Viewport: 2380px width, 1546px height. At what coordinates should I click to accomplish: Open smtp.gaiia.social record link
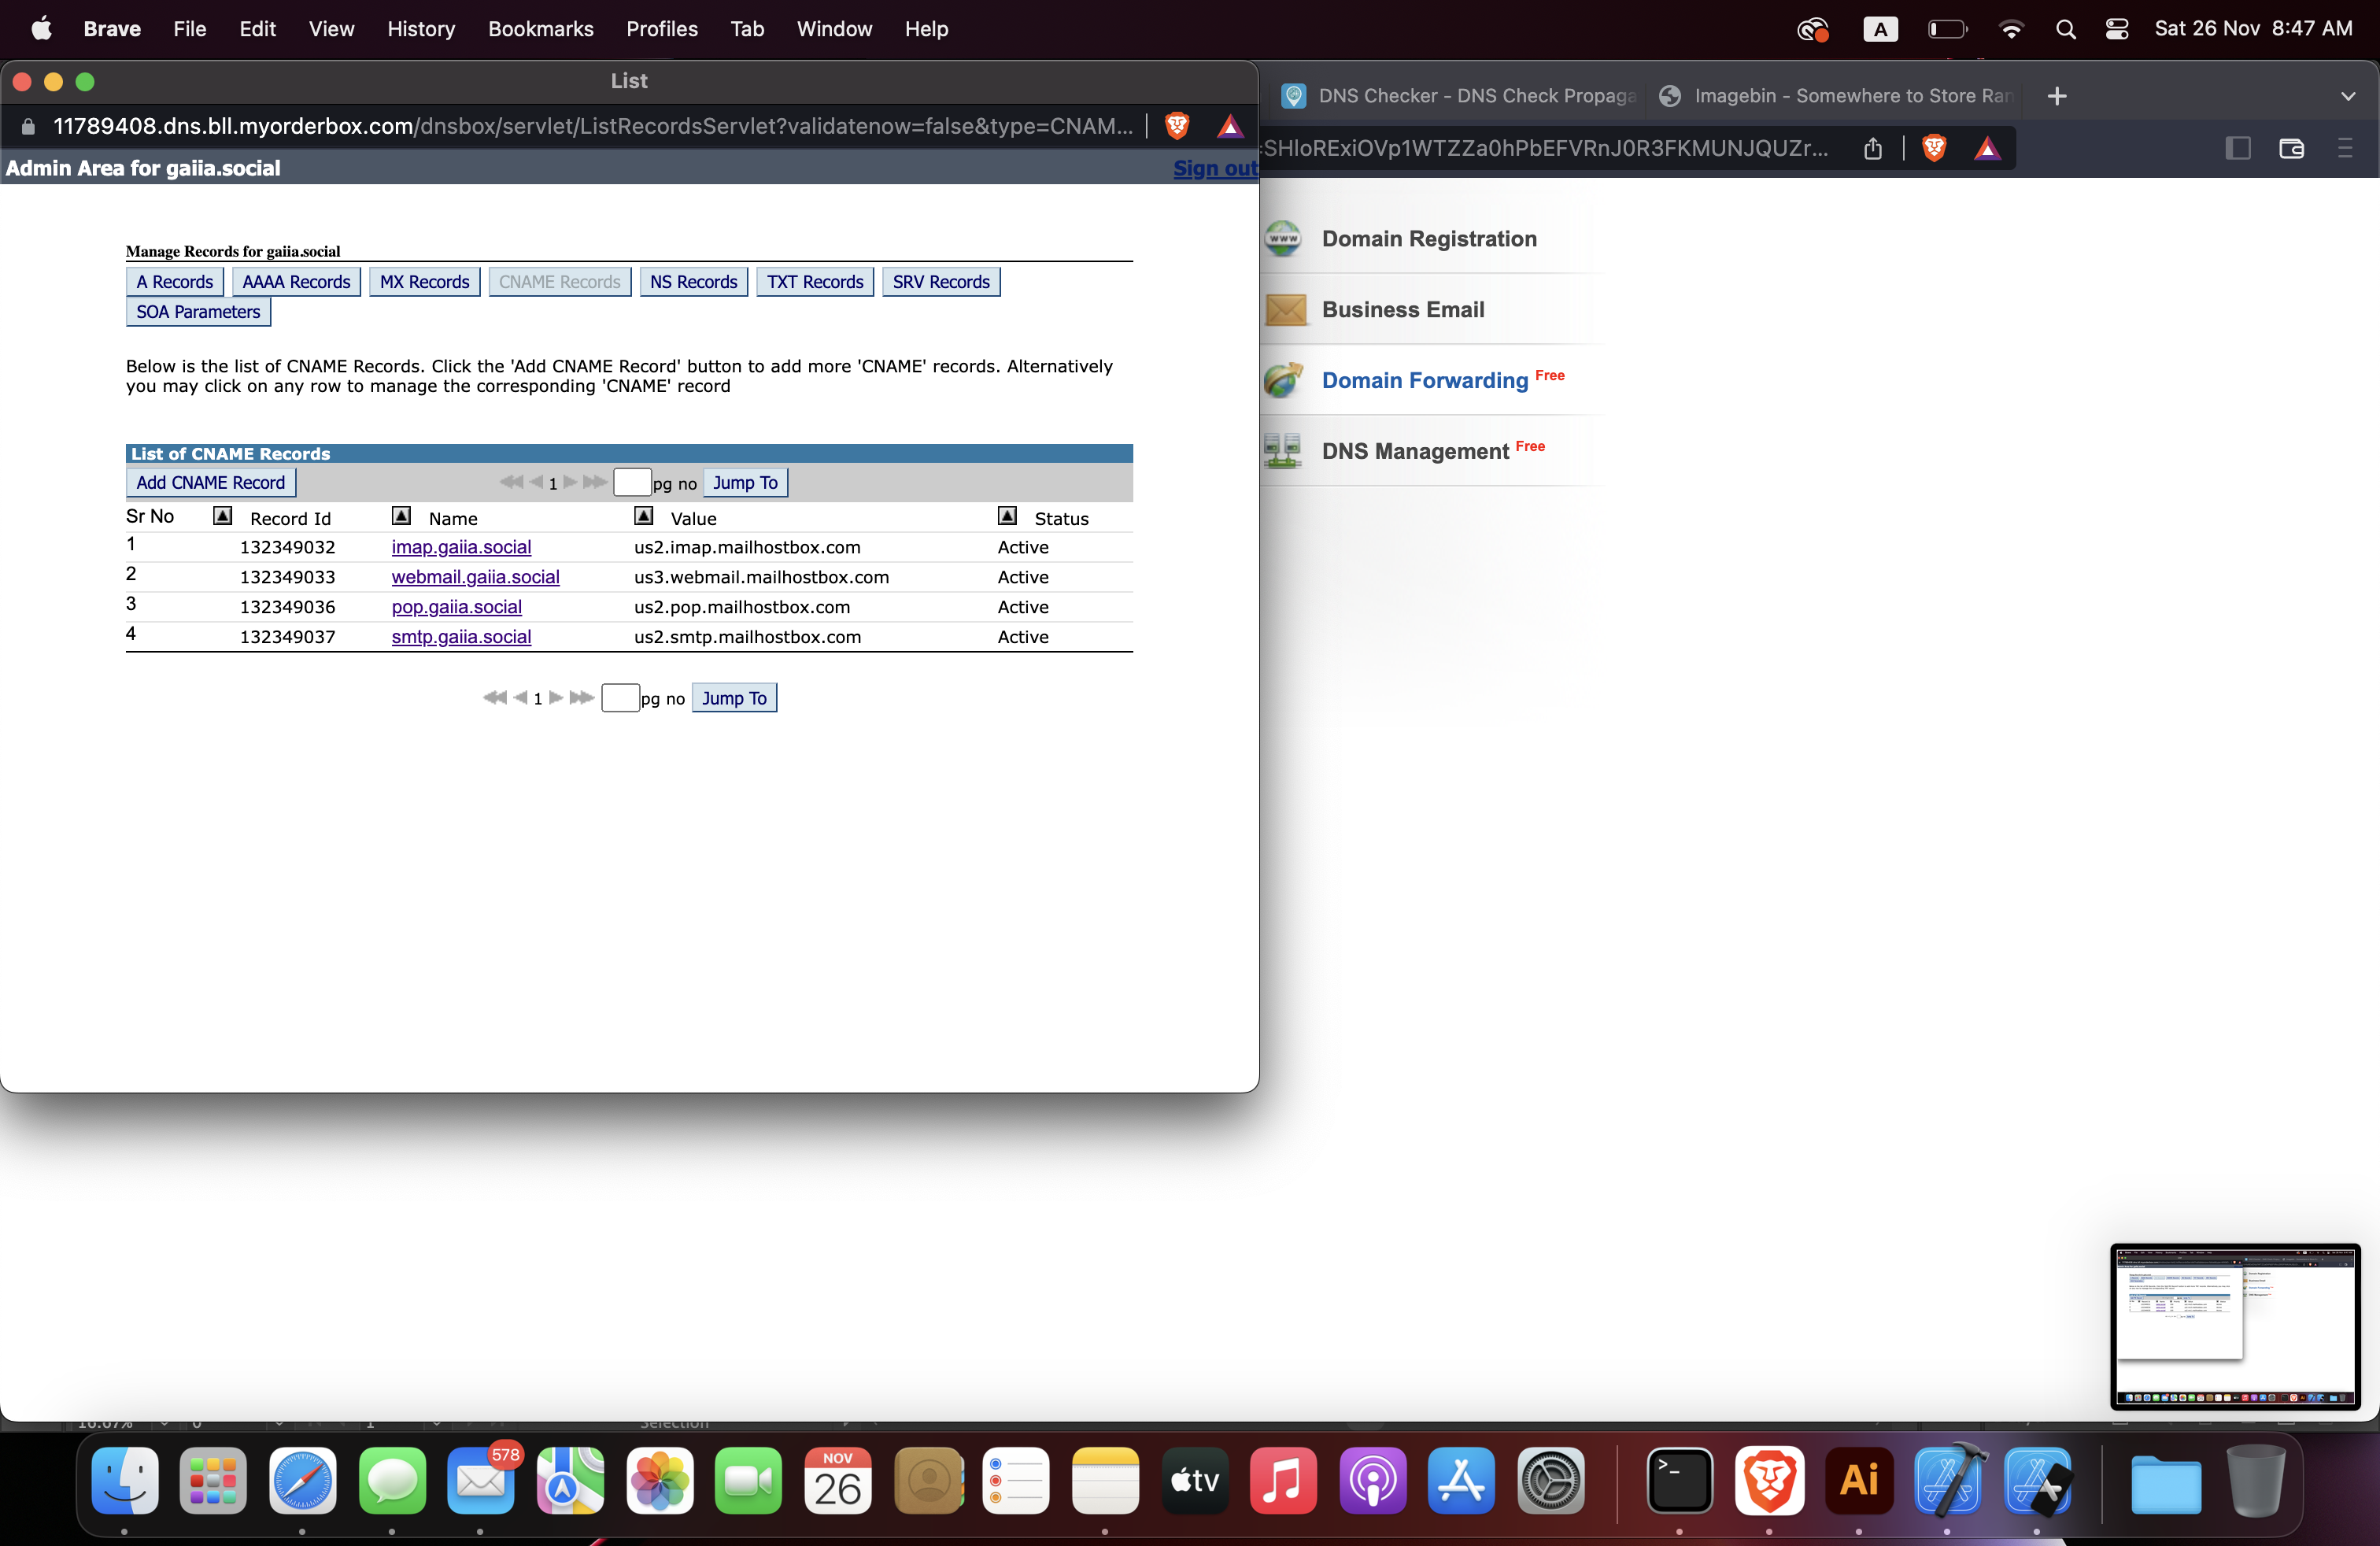click(461, 637)
